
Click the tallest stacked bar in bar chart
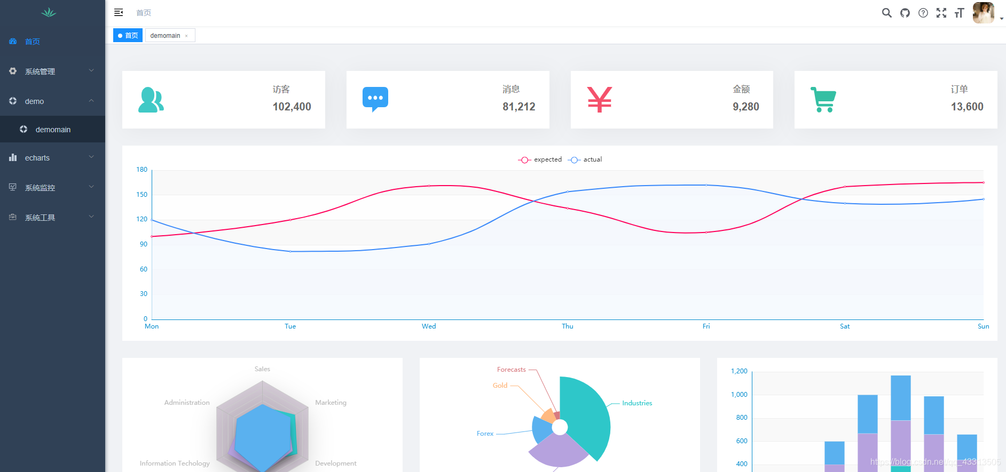tap(901, 423)
